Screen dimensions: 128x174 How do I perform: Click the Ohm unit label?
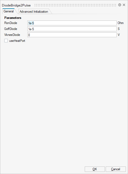[120, 23]
